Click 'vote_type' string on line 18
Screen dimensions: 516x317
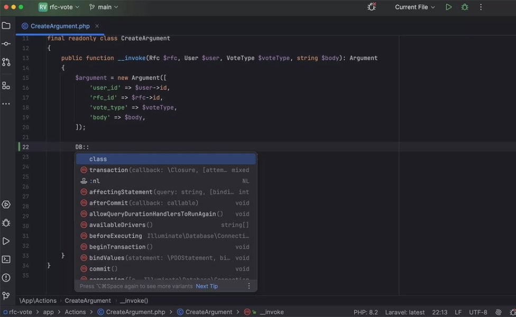(108, 108)
